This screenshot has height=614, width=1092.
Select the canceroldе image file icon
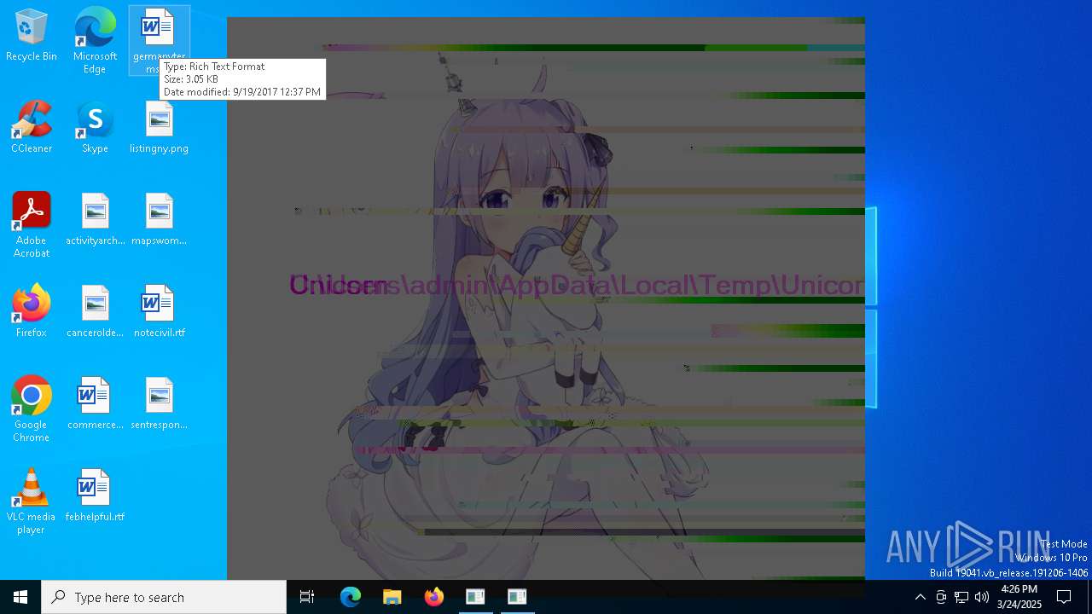95,312
